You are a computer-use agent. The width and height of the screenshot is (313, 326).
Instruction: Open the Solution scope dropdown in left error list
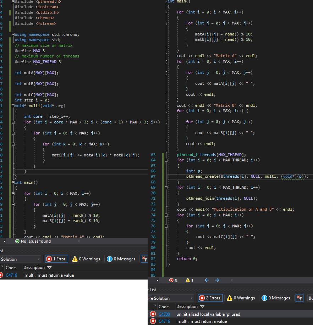point(20,259)
